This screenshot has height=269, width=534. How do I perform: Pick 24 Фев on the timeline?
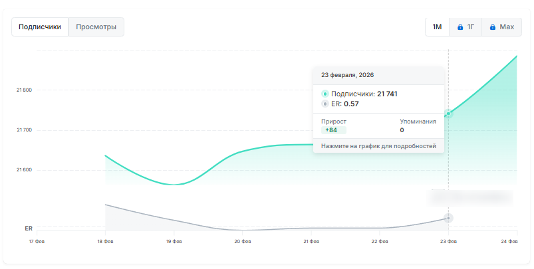point(509,242)
